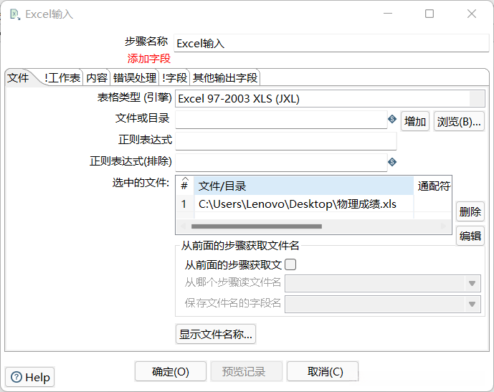Expand 保存文件名的字段名 dropdown

pyautogui.click(x=472, y=304)
